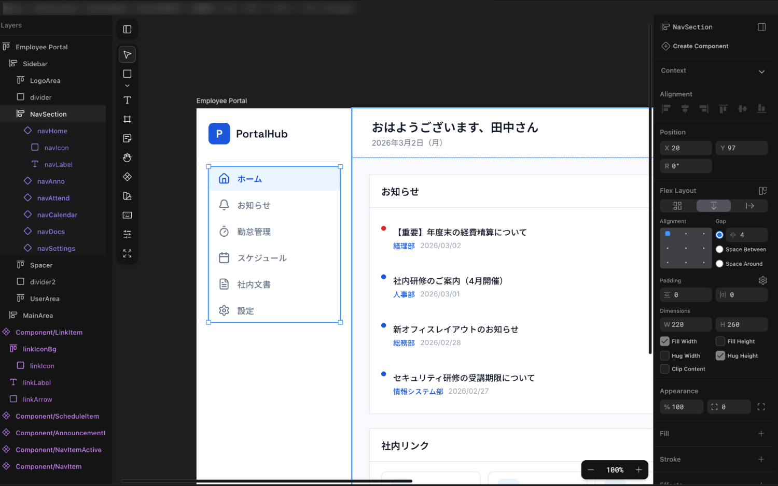Select the Hand pan tool
The width and height of the screenshot is (778, 486).
(127, 158)
